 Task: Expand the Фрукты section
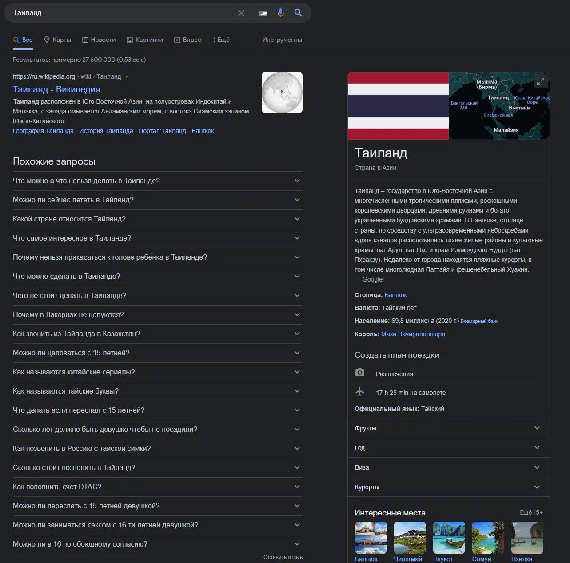tap(449, 428)
